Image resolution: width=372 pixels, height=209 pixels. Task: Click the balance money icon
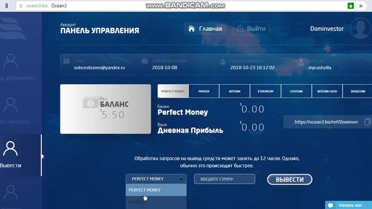tap(90, 103)
